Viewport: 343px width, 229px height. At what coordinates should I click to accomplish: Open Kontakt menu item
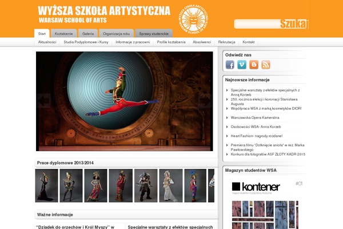coord(249,42)
